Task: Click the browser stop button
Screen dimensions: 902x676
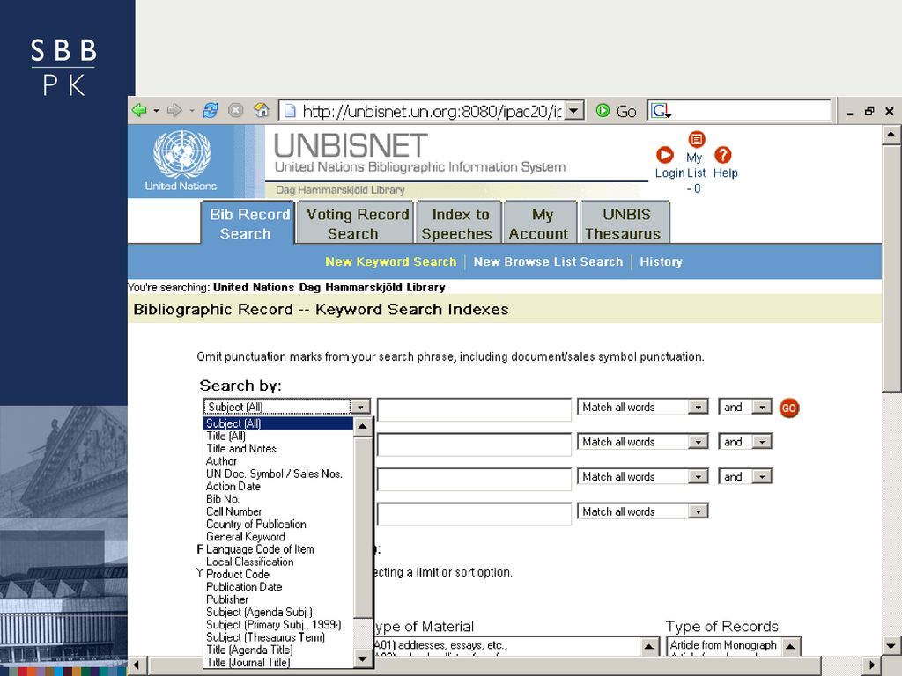Action: pos(236,110)
